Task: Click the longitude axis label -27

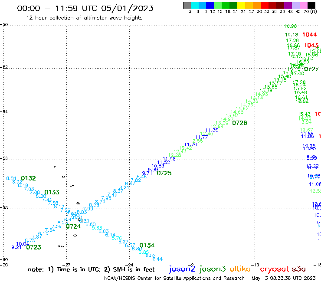Action: (66, 265)
